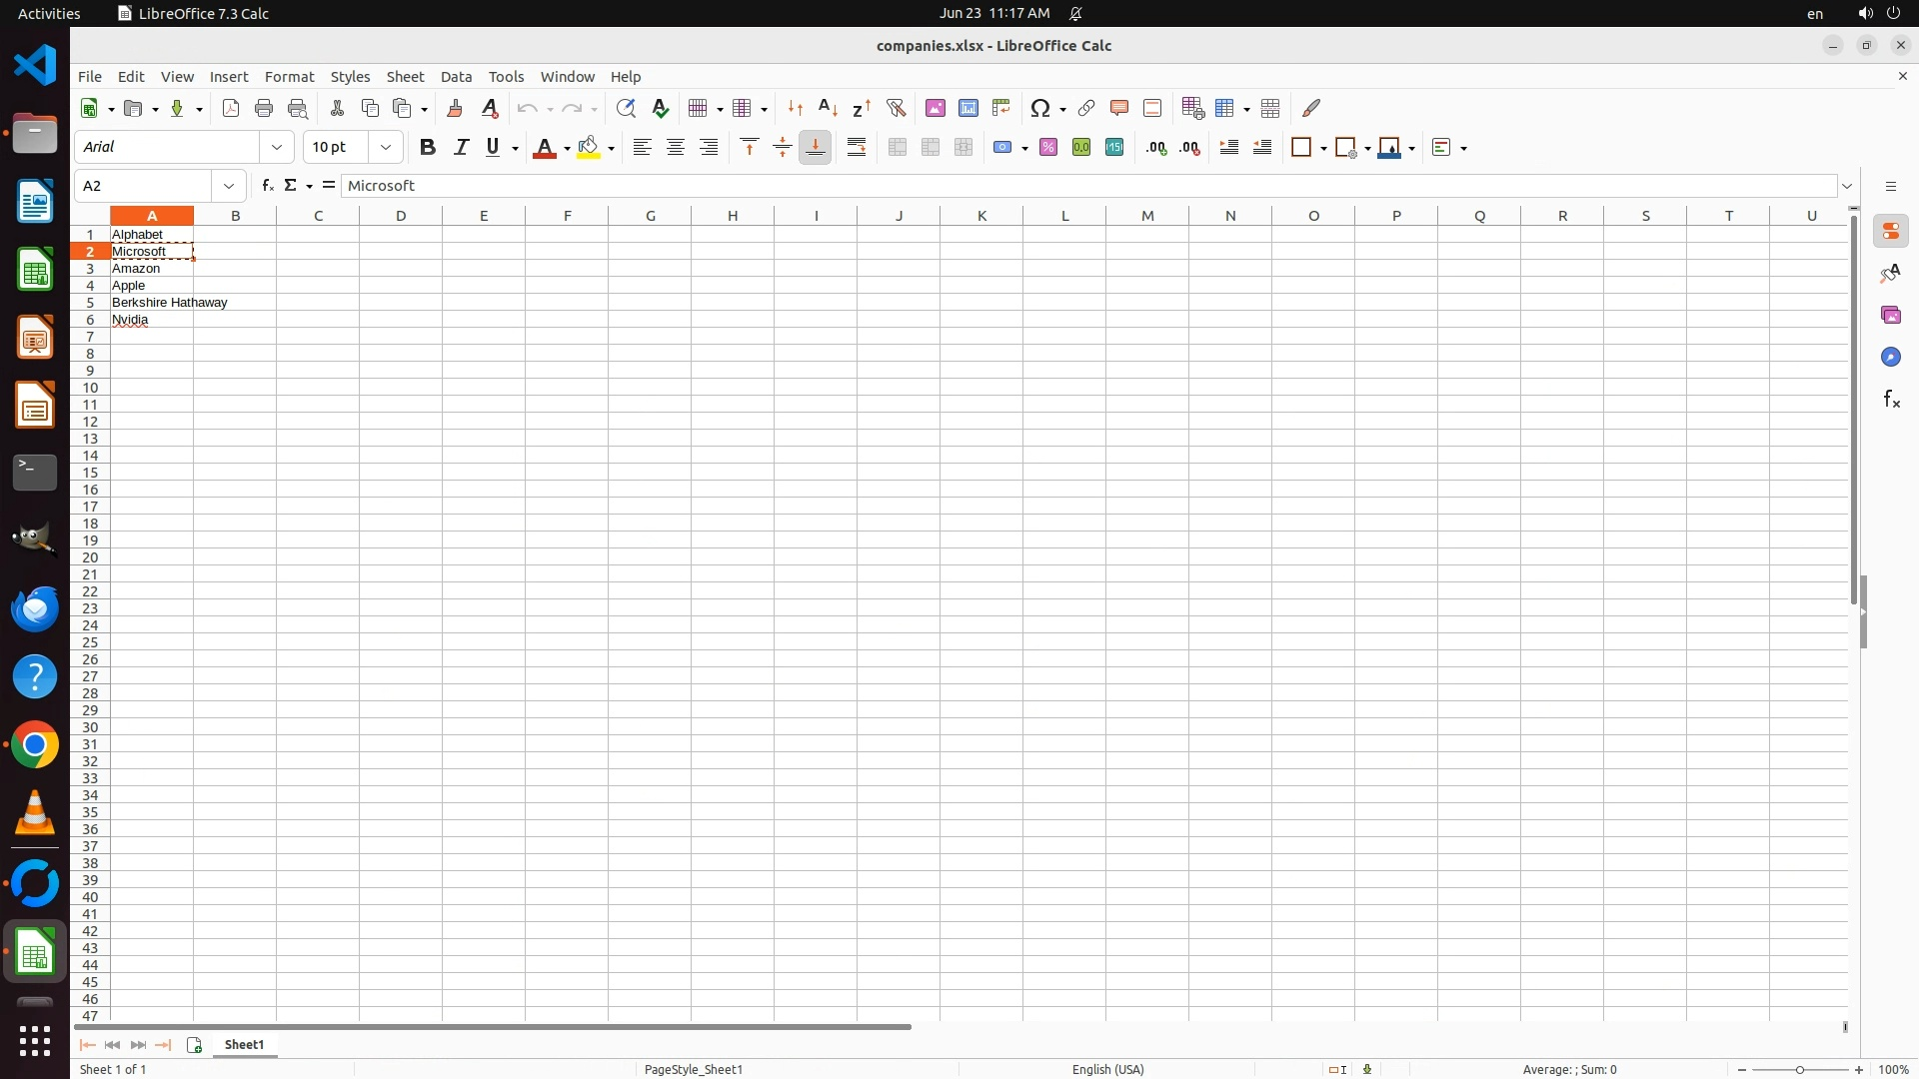Click the AutoFilter funnel icon
This screenshot has width=1919, height=1079.
(x=896, y=108)
